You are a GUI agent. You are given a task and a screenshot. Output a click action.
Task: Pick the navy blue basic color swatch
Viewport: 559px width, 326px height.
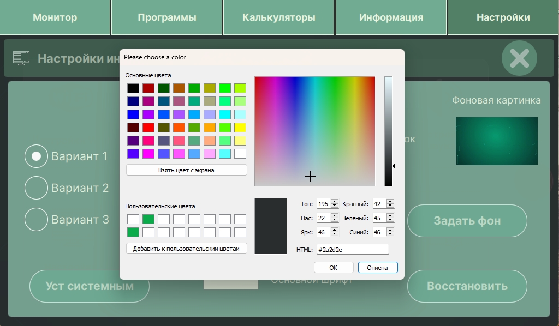pos(133,101)
